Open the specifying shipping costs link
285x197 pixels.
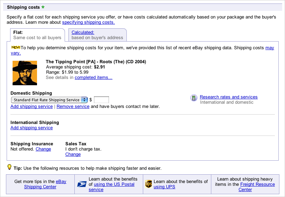[88, 22]
